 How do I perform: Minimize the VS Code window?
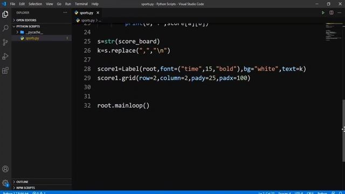pos(317,4)
